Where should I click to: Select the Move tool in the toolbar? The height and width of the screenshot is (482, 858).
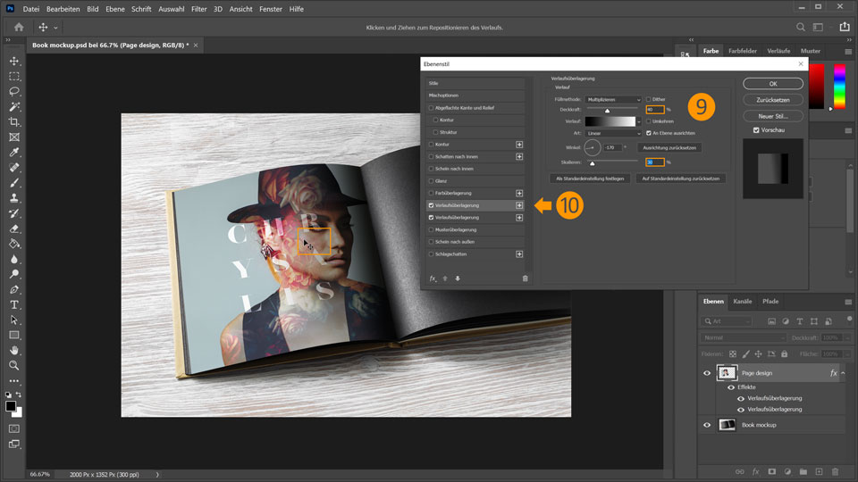pyautogui.click(x=14, y=62)
